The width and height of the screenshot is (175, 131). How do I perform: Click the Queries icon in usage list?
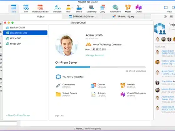coord(93,85)
